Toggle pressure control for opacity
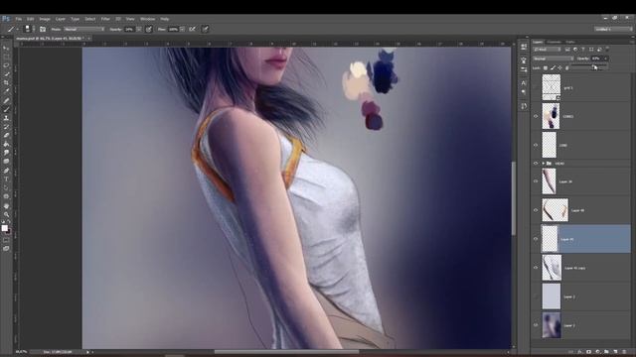Screen dimensions: 636x357 click(x=149, y=29)
